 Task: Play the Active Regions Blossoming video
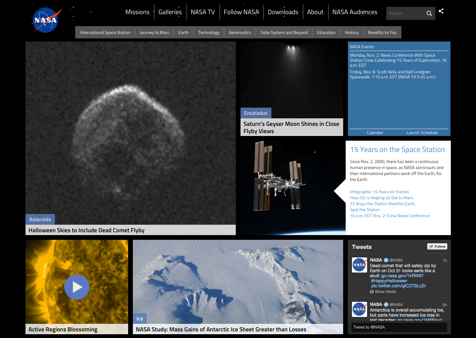(77, 287)
